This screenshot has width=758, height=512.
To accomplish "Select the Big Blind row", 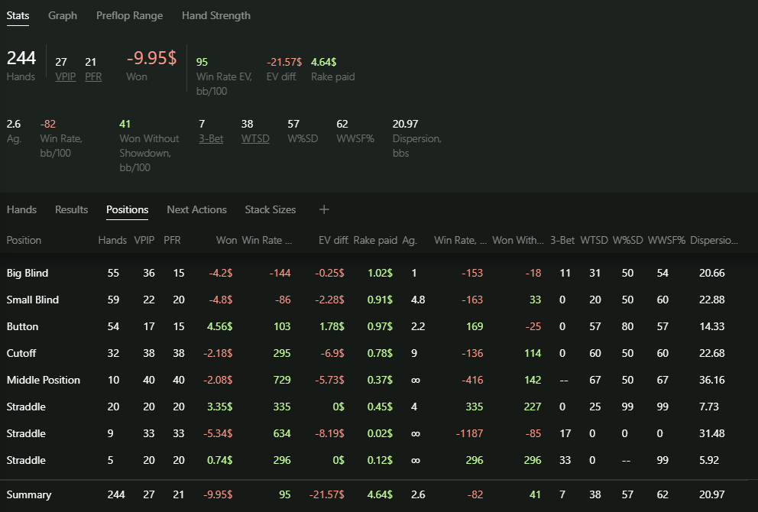I will pos(379,273).
